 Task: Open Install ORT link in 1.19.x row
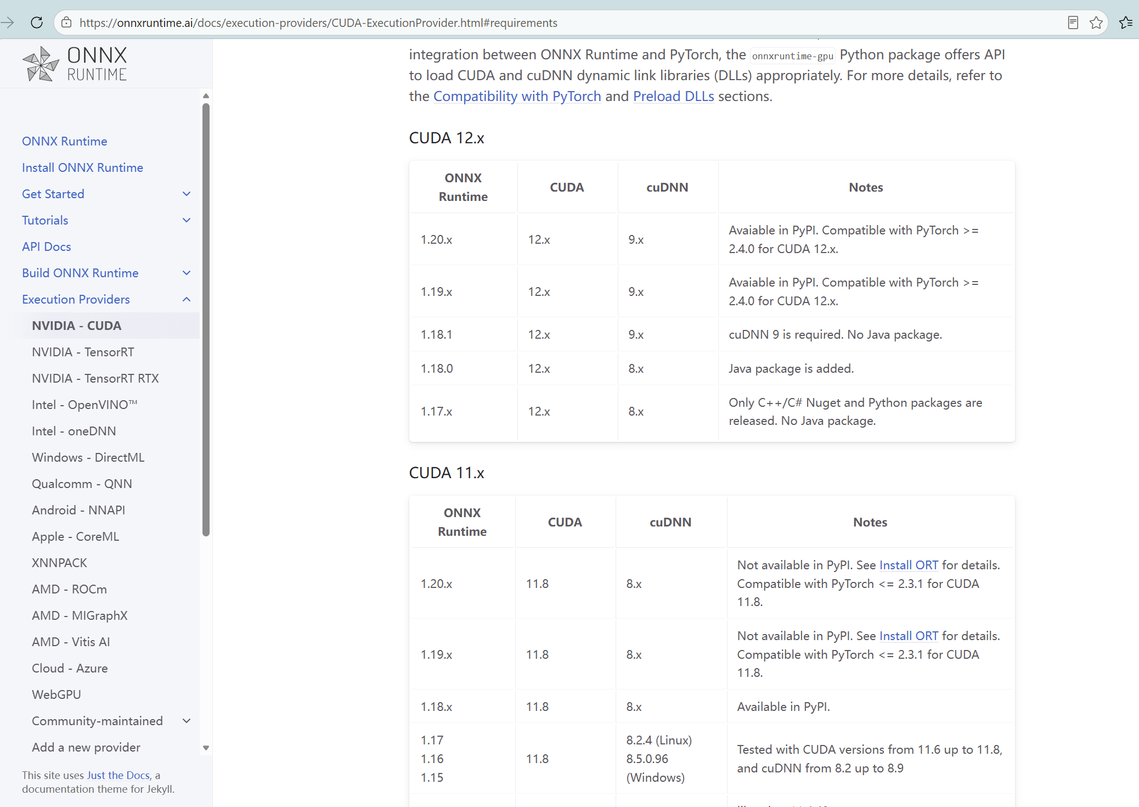(909, 636)
